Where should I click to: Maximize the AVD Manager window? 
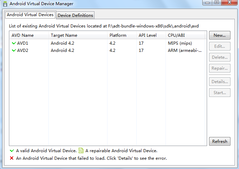[217, 2]
